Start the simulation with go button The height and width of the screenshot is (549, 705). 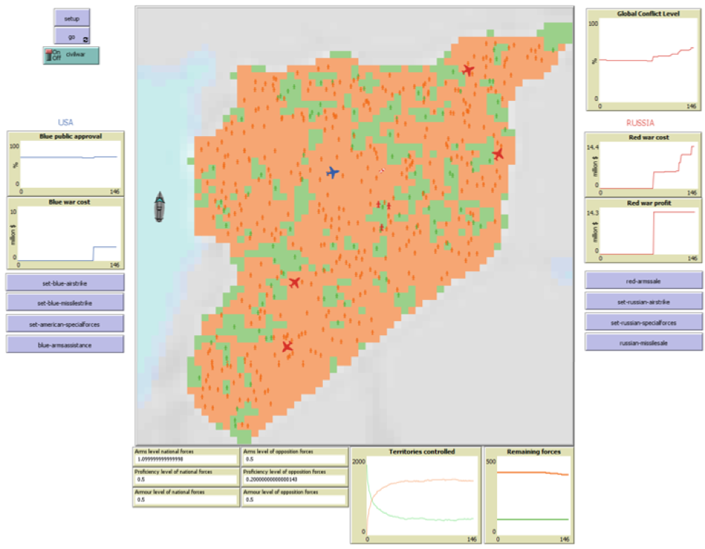[x=72, y=36]
